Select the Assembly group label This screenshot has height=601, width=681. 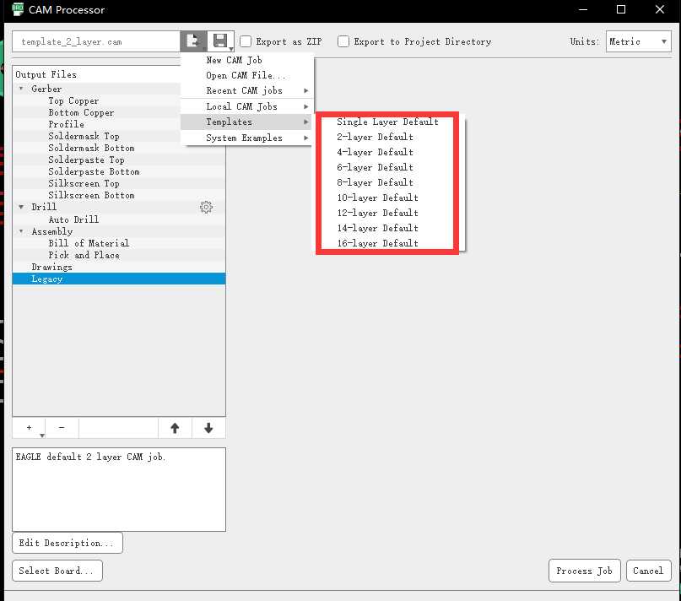52,231
